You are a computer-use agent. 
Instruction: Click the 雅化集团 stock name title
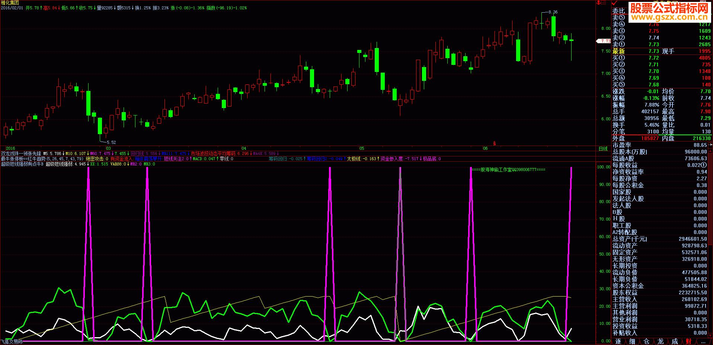point(10,3)
